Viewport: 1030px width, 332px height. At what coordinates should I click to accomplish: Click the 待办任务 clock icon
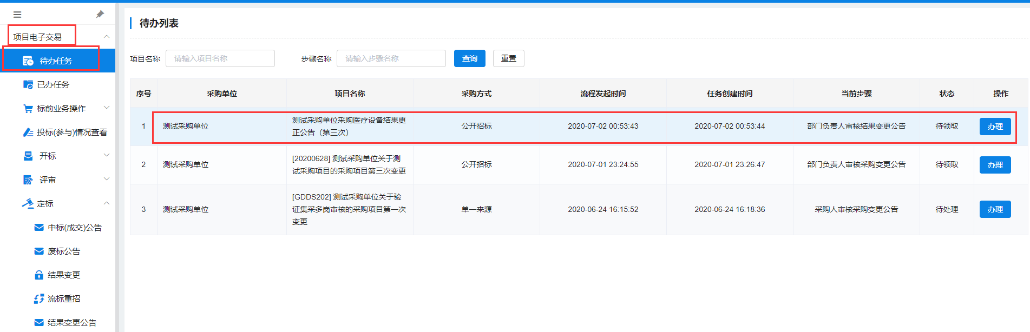click(28, 61)
